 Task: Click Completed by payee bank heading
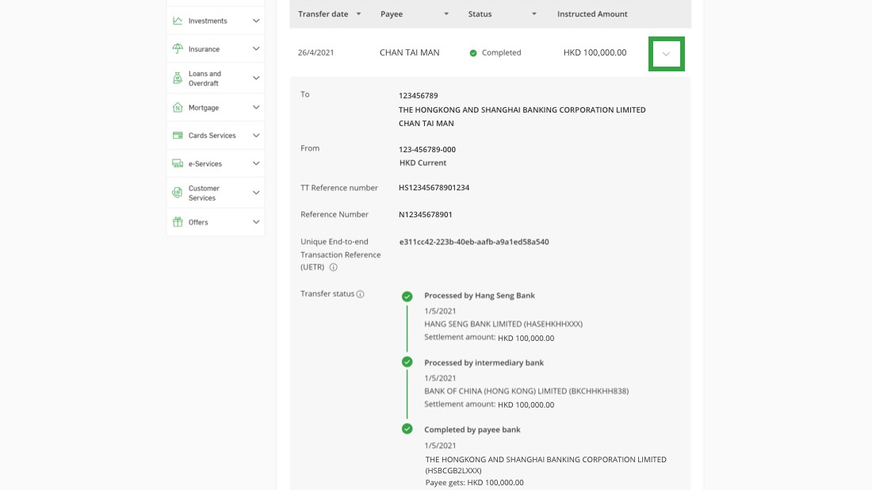[x=472, y=430]
